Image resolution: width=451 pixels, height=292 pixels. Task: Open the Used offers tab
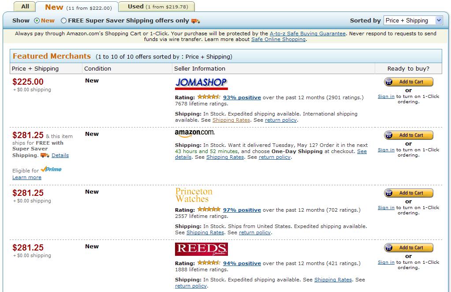click(157, 6)
